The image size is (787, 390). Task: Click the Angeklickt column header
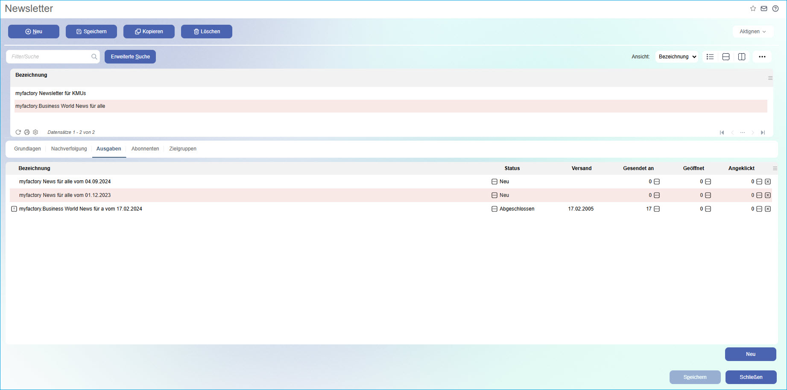741,168
